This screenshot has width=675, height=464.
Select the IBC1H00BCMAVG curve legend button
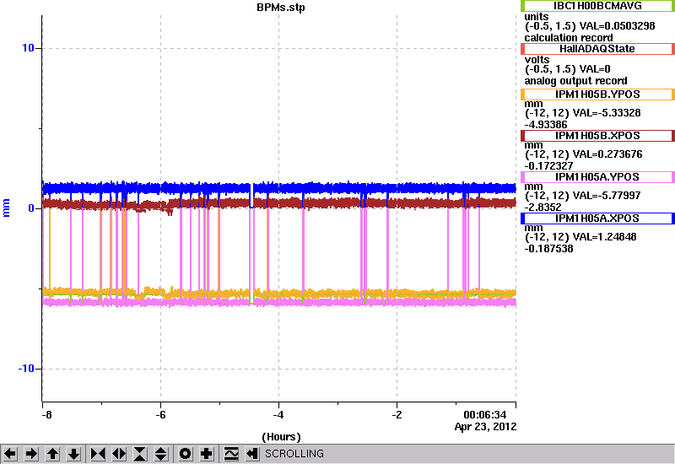597,6
